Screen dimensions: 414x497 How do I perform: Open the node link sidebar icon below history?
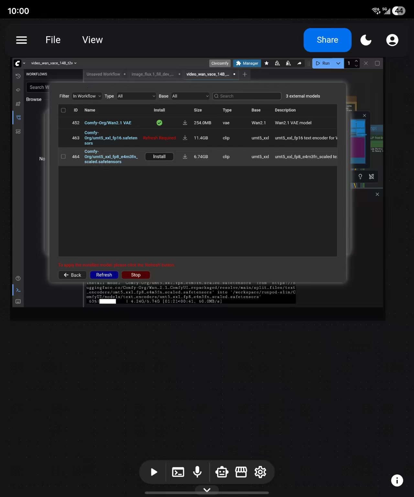pyautogui.click(x=18, y=90)
